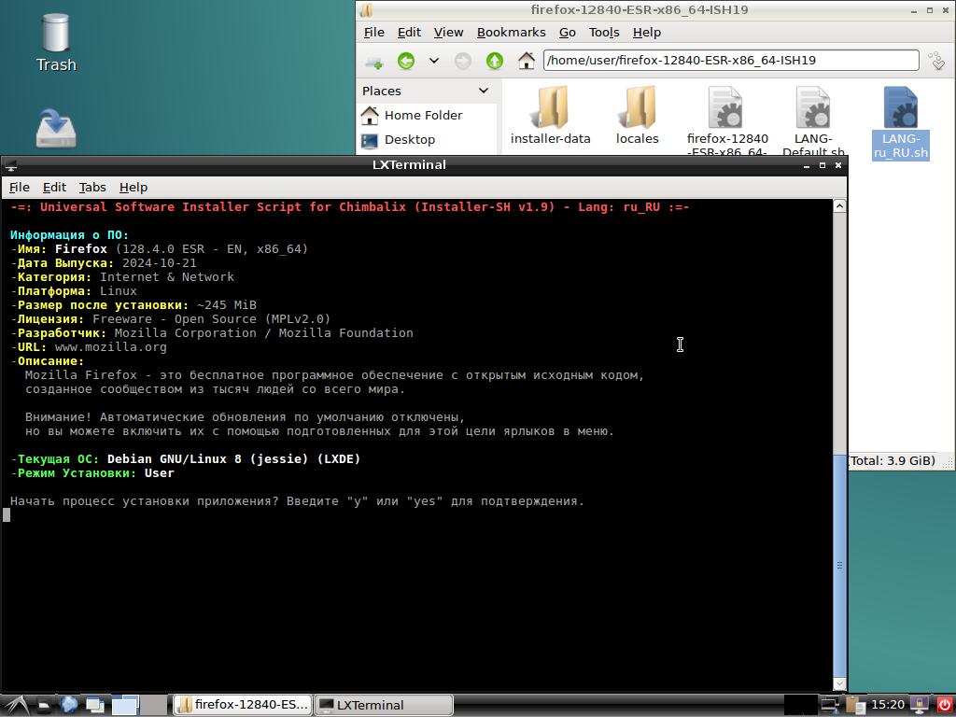Switch to LXTerminal taskbar button
The height and width of the screenshot is (717, 956).
tap(384, 706)
